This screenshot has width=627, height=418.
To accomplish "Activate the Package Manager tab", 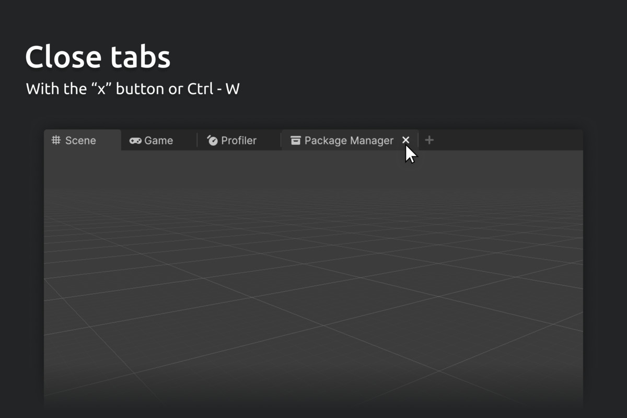I will [x=350, y=140].
